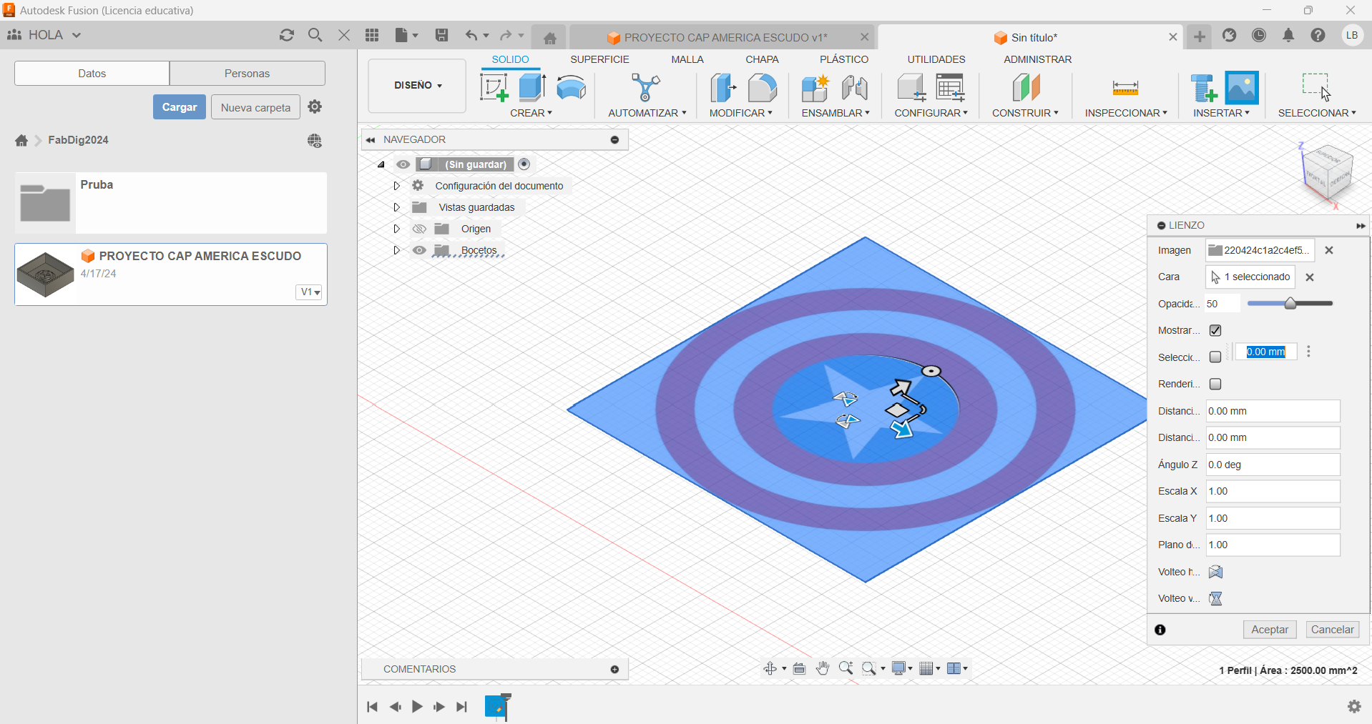Open the CREAR dropdown menu
1372x724 pixels.
pos(531,113)
